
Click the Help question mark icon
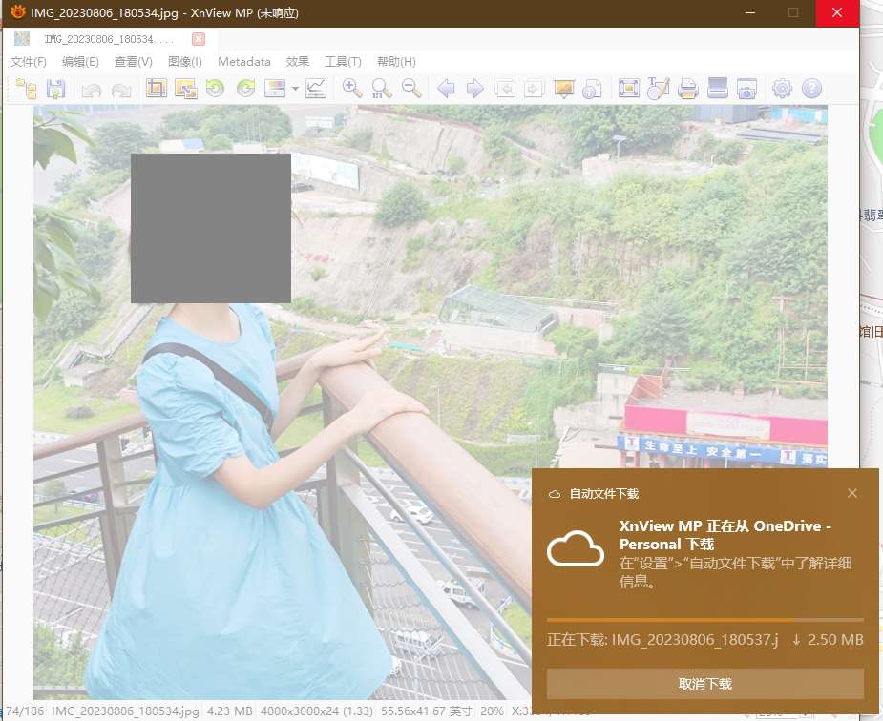811,89
